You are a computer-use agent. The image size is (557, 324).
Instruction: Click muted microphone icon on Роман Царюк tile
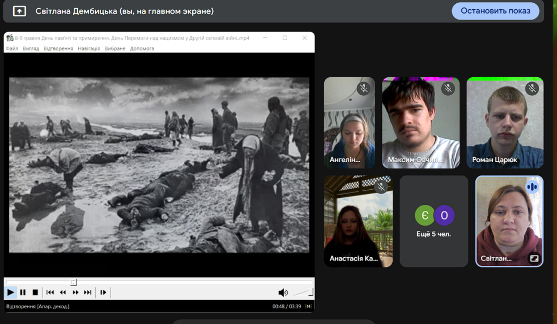click(x=532, y=89)
